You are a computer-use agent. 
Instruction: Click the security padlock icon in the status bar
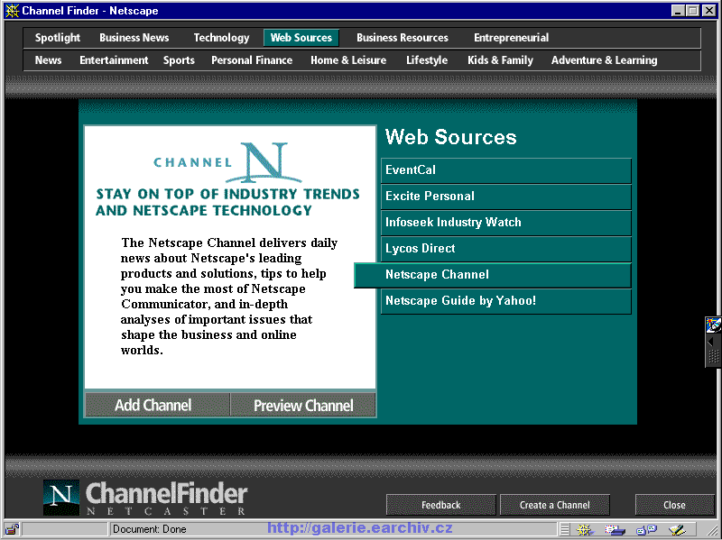point(12,529)
